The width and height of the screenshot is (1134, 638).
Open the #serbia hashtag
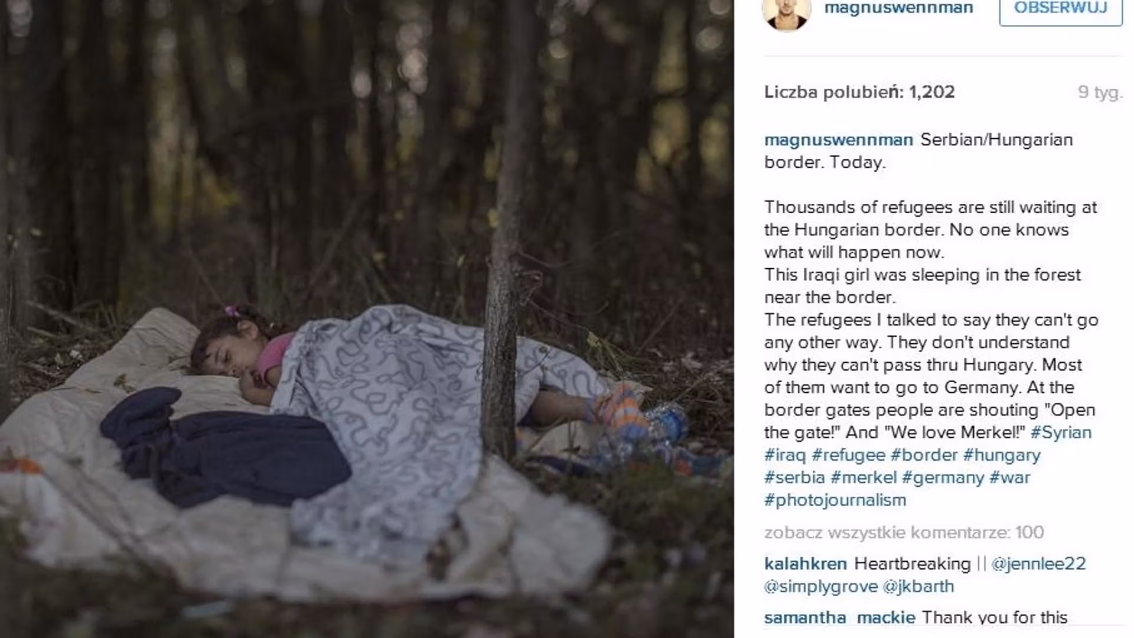(x=794, y=477)
